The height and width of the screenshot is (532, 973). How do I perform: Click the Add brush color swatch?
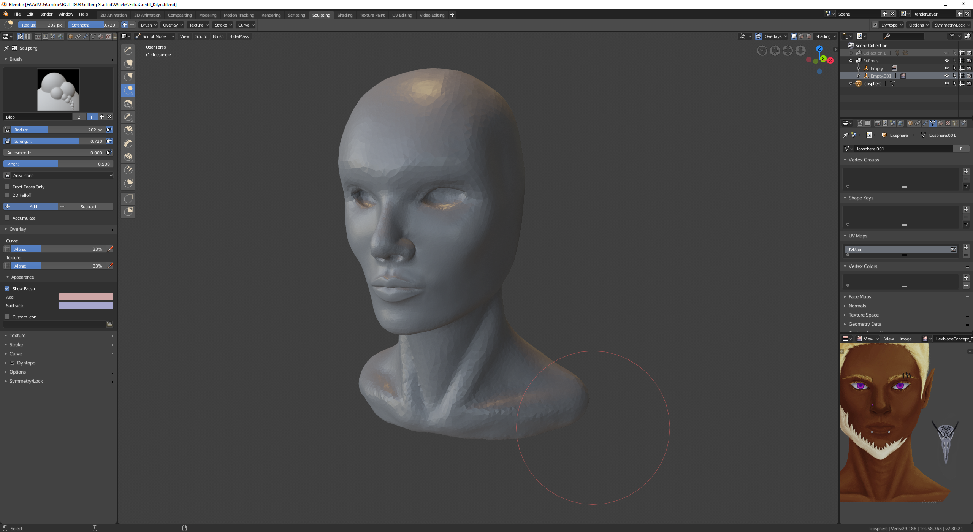tap(86, 297)
